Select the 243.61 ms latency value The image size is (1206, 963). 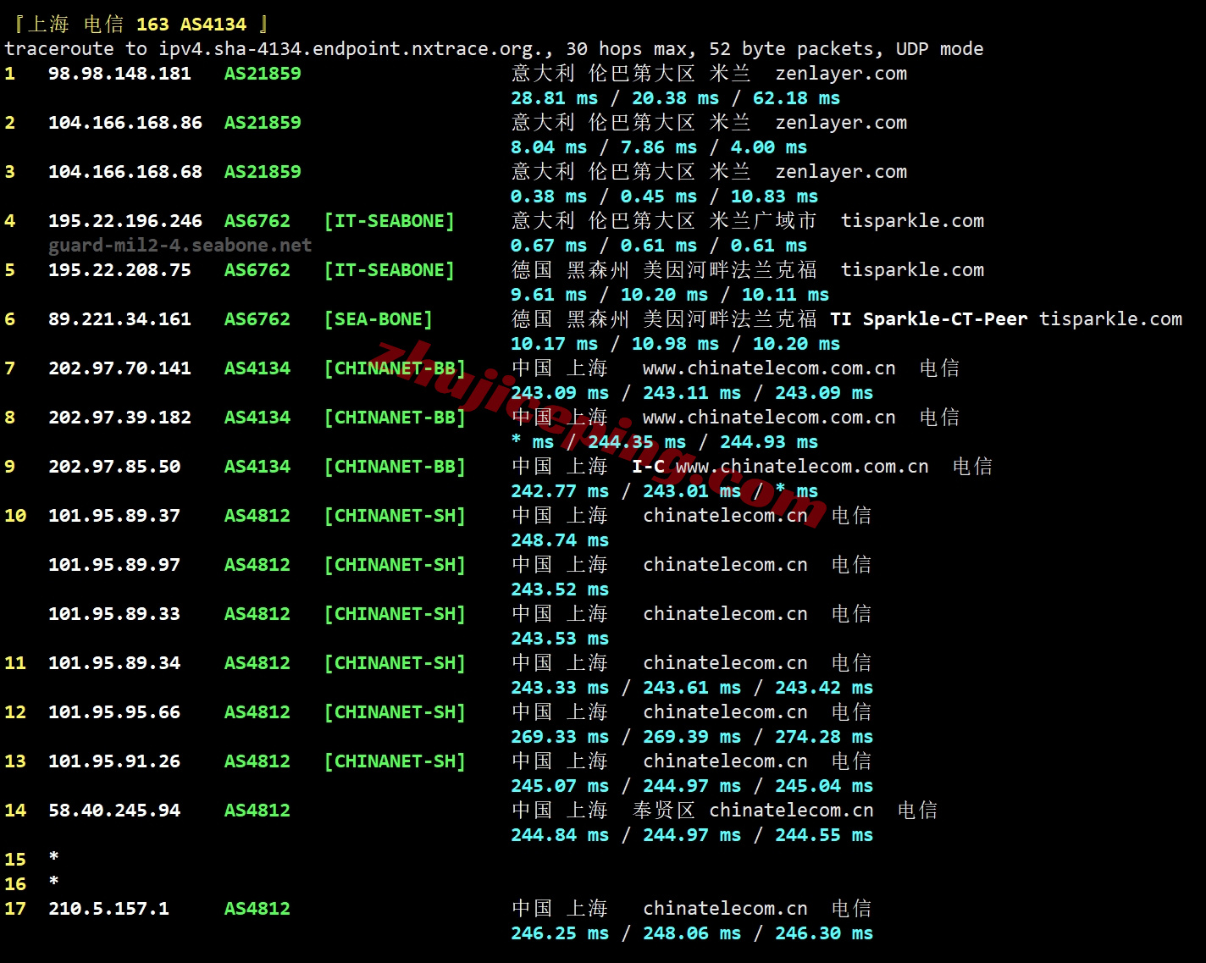[692, 688]
